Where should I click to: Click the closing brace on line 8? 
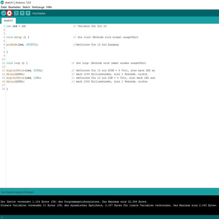7,52
